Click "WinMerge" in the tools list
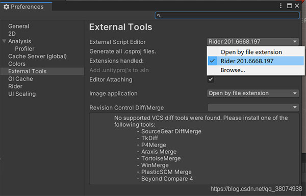The image size is (306, 196). [x=155, y=165]
